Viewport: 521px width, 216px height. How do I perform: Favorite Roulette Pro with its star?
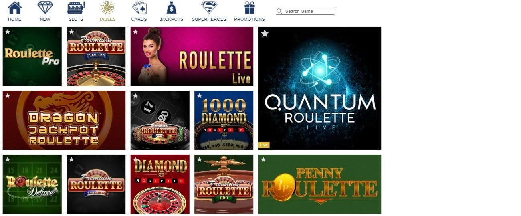click(8, 32)
